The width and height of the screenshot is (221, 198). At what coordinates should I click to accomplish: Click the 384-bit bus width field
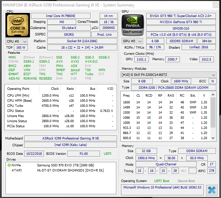207,41
